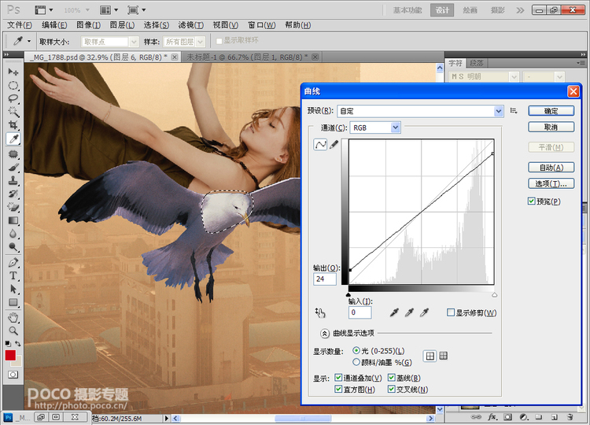The width and height of the screenshot is (590, 425).
Task: Select the Type tool
Action: coord(13,275)
